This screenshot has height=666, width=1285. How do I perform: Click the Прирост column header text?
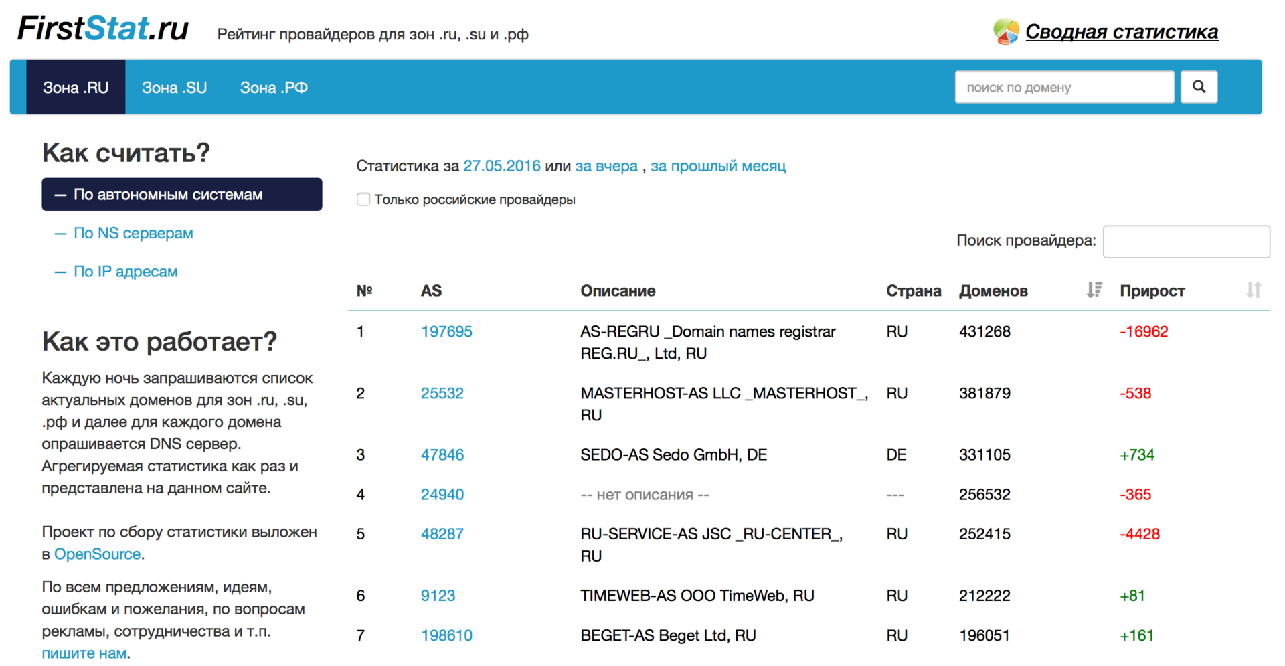point(1152,290)
